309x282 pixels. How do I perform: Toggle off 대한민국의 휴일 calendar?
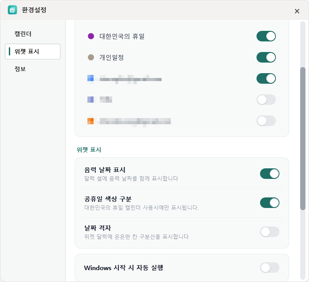point(266,36)
